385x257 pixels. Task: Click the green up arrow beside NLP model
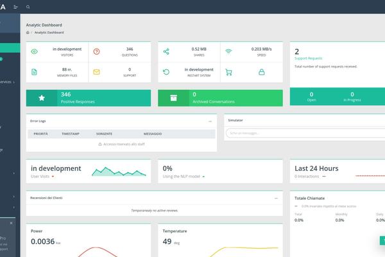coord(203,177)
